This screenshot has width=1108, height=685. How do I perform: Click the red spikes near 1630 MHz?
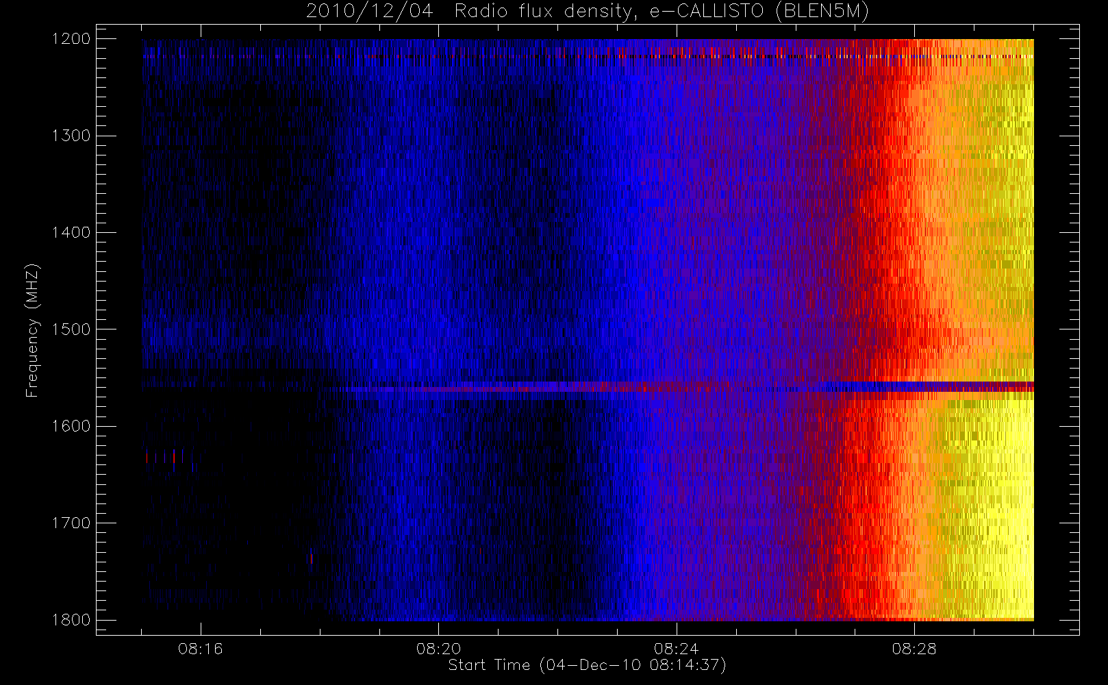(x=166, y=456)
